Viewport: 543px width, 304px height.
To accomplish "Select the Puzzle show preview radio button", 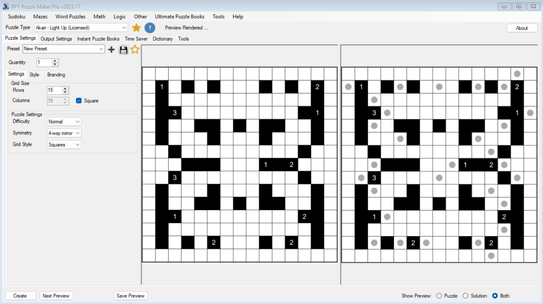I will (439, 296).
